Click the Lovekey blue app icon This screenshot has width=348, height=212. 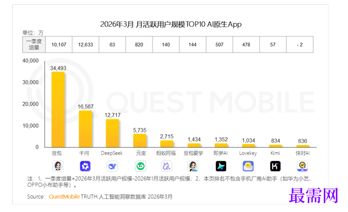pyautogui.click(x=248, y=166)
